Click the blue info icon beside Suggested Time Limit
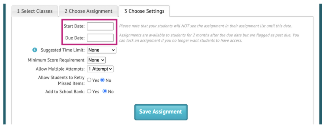 (x=35, y=50)
